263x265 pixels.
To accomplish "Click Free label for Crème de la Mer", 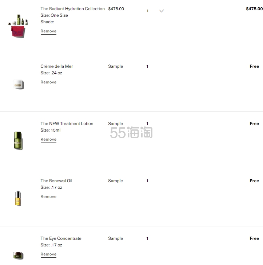I will pos(254,66).
